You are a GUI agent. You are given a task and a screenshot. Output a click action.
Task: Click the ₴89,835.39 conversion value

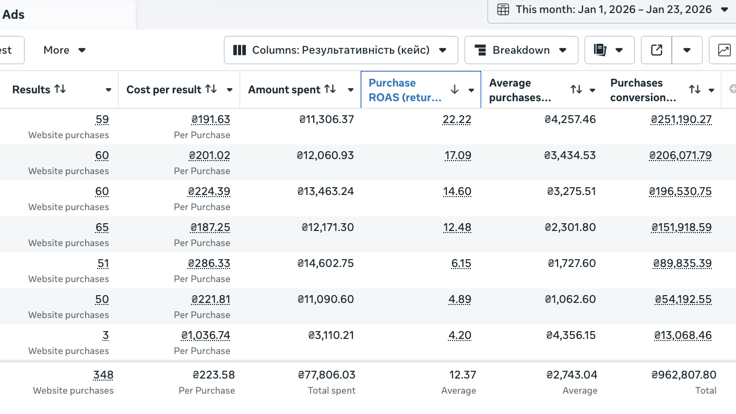coord(683,263)
